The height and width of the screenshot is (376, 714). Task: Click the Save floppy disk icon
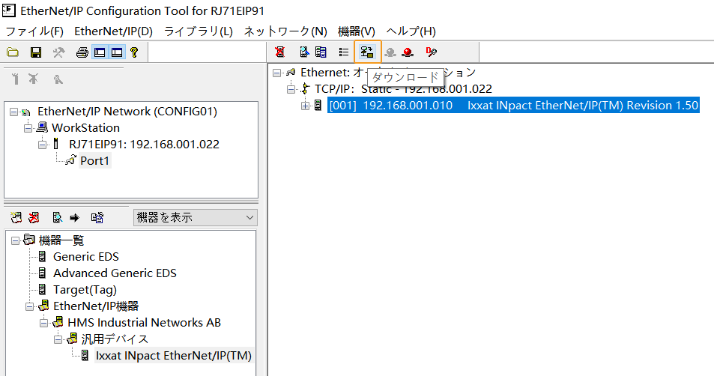36,52
